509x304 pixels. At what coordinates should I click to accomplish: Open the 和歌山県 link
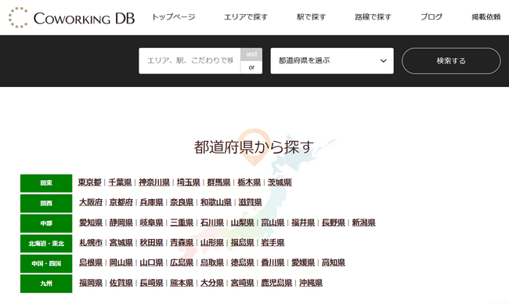tap(216, 202)
